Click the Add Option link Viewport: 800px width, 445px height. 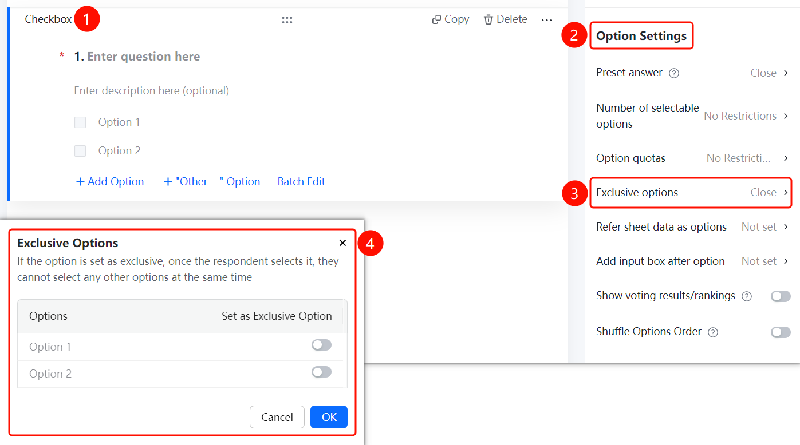click(x=110, y=182)
